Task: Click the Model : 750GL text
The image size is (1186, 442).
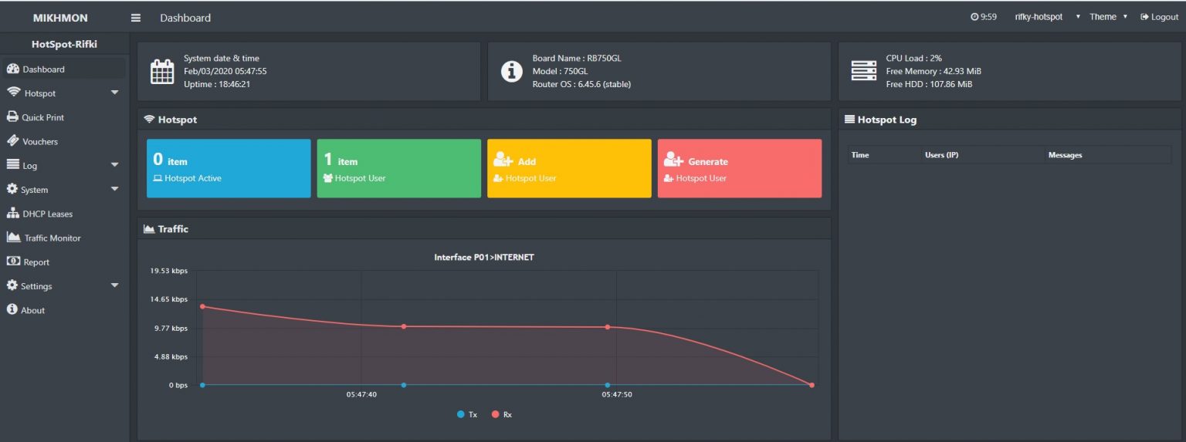Action: pyautogui.click(x=561, y=71)
